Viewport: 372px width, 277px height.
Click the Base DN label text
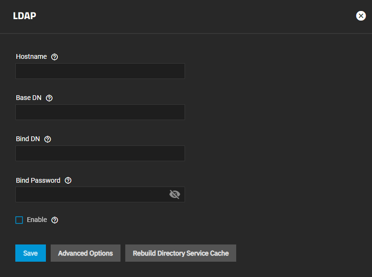point(29,98)
